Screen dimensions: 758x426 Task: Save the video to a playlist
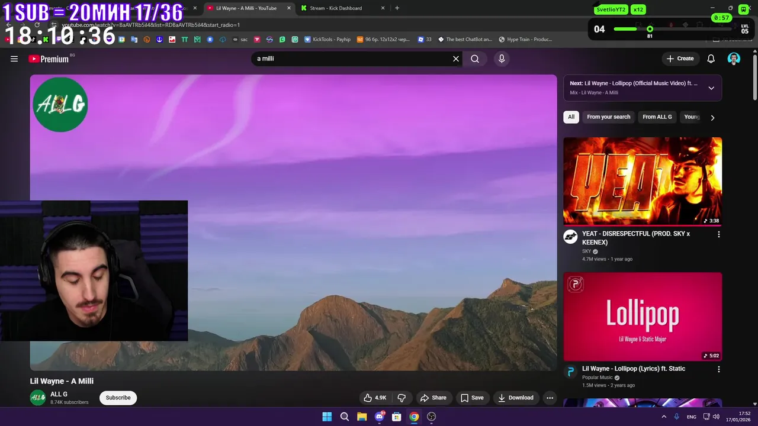click(x=472, y=398)
